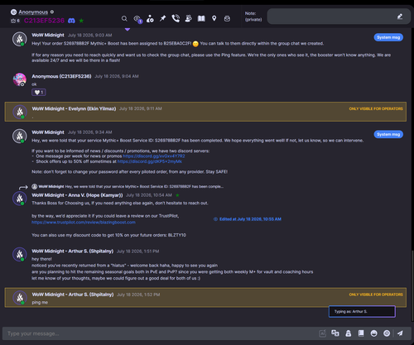Open the translate icon in message bar

(335, 333)
